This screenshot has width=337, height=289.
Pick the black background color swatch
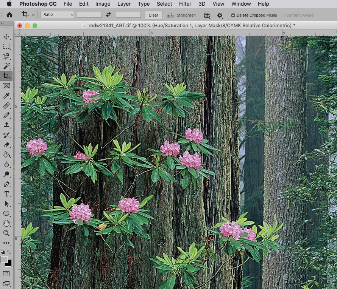pyautogui.click(x=9, y=264)
